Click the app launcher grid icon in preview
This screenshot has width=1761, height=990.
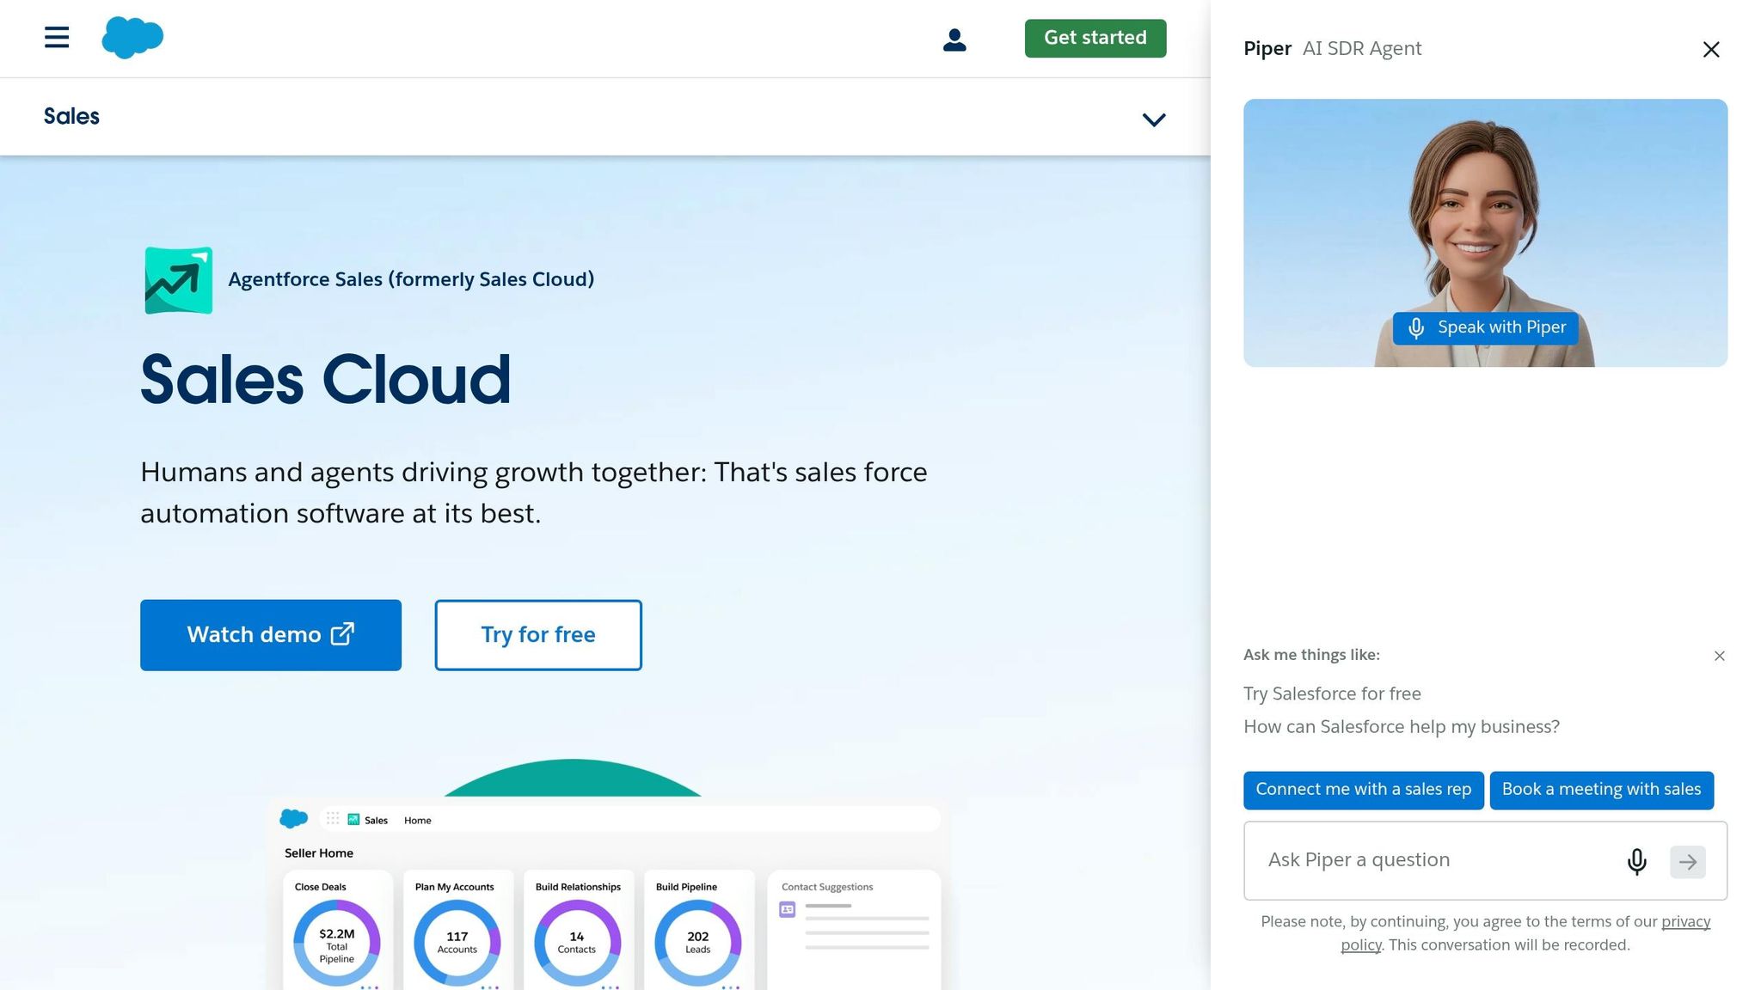(333, 819)
